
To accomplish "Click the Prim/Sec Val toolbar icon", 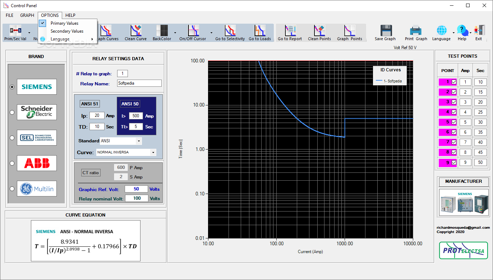I will point(15,31).
